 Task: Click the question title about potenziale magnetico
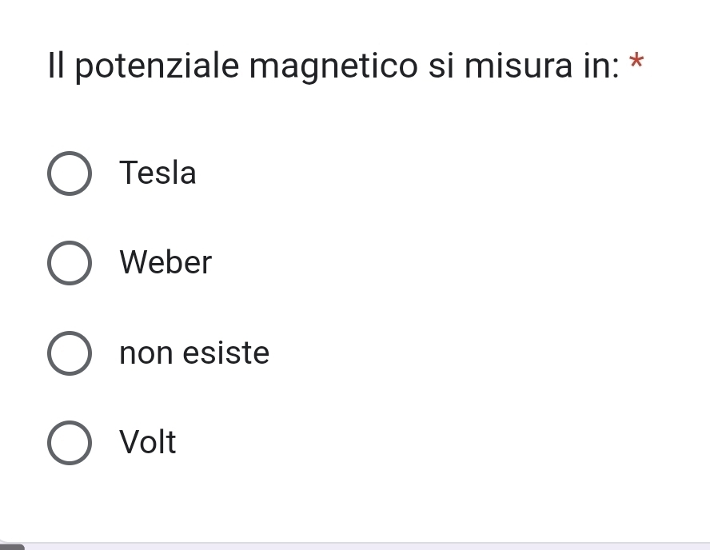tap(332, 65)
